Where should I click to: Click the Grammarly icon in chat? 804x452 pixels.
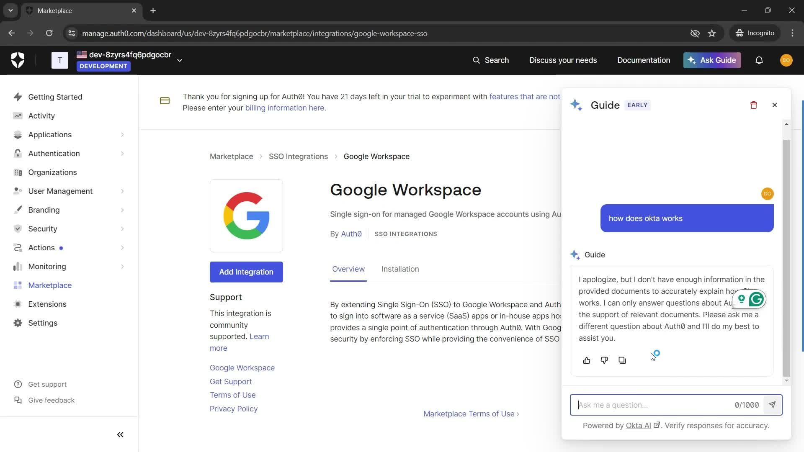(x=756, y=299)
